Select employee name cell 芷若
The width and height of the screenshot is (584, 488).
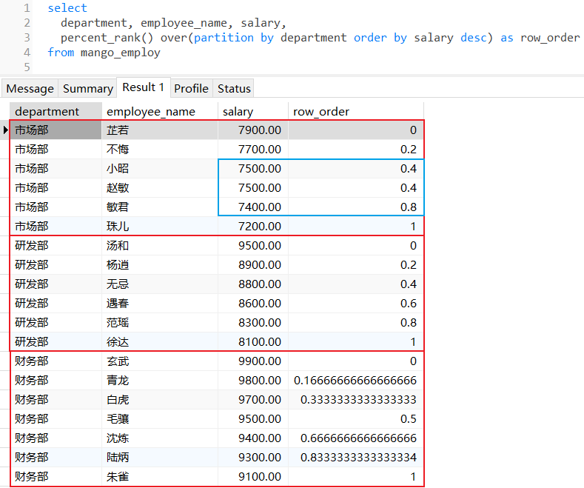pos(160,130)
